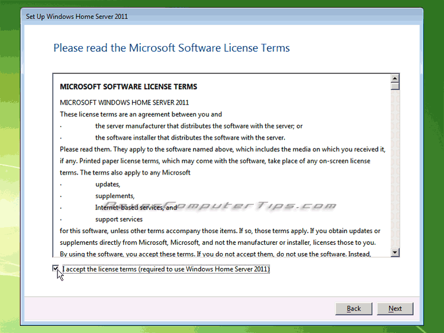444x333 pixels.
Task: Click the 'I accept the license terms' label
Action: pyautogui.click(x=166, y=269)
